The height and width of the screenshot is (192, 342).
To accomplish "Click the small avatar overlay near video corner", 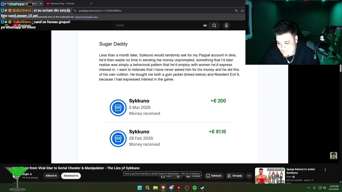I will click(333, 155).
